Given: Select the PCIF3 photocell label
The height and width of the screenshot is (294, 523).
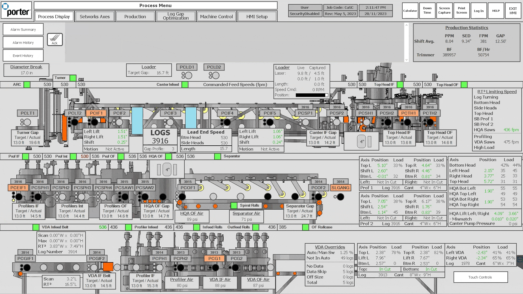Looking at the screenshot, I should (x=170, y=113).
